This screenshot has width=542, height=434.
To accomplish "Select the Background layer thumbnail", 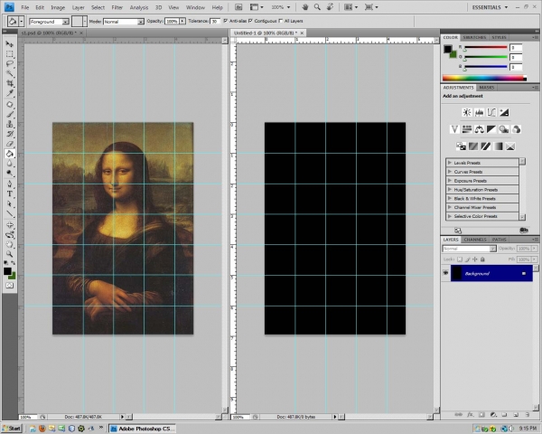I will (456, 273).
